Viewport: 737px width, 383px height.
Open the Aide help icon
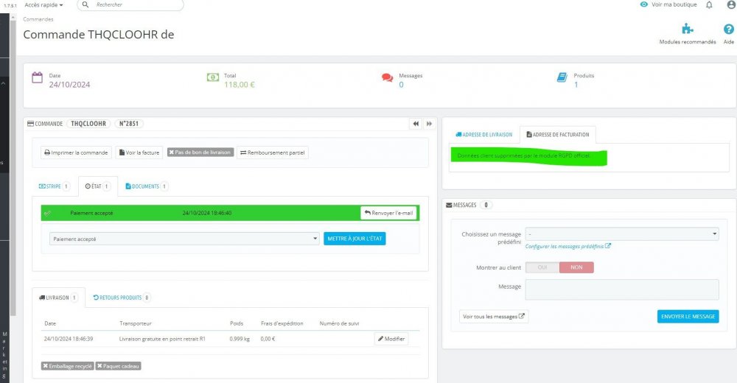pyautogui.click(x=729, y=29)
